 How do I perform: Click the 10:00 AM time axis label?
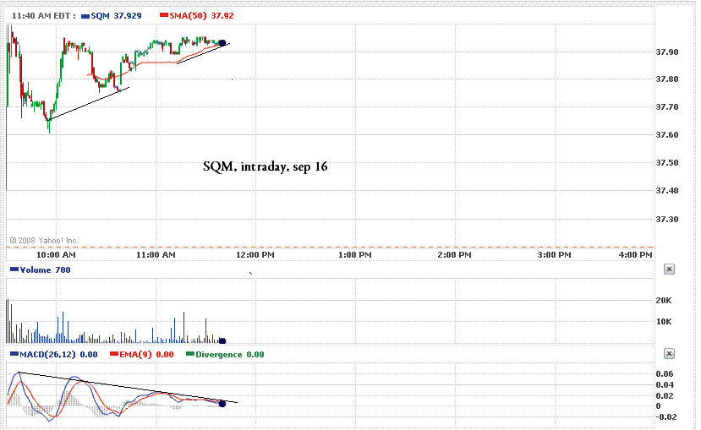(x=56, y=255)
